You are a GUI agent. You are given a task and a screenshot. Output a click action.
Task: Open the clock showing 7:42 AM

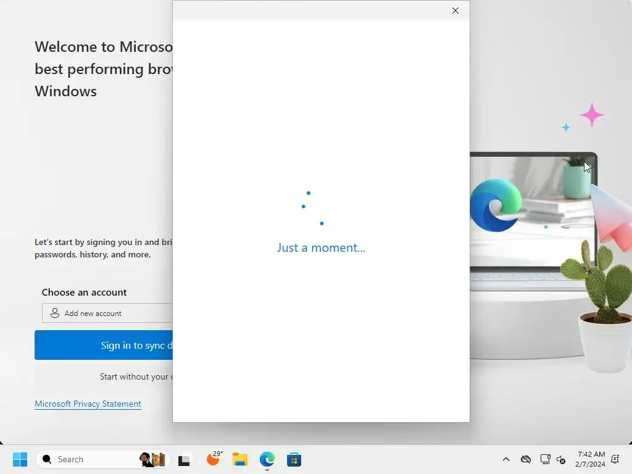[x=590, y=459]
